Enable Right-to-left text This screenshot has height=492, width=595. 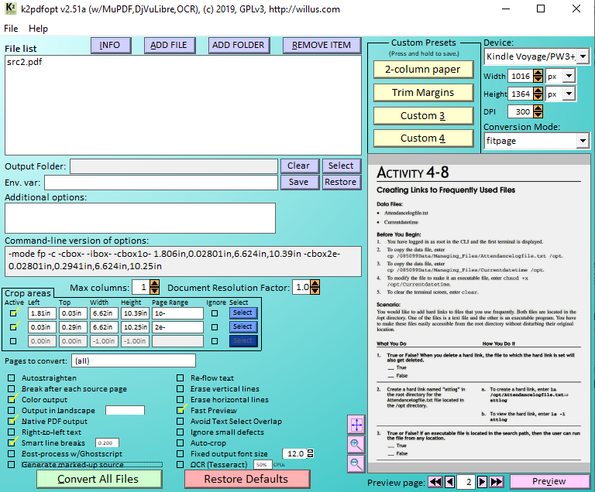tap(12, 432)
